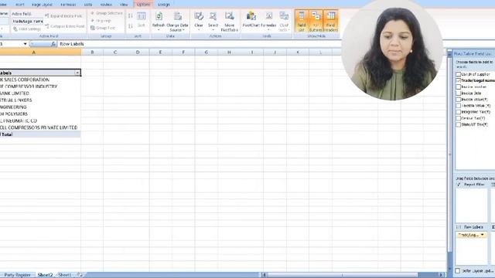Switch to the Review ribbon tab
This screenshot has width=495, height=278.
click(x=106, y=5)
